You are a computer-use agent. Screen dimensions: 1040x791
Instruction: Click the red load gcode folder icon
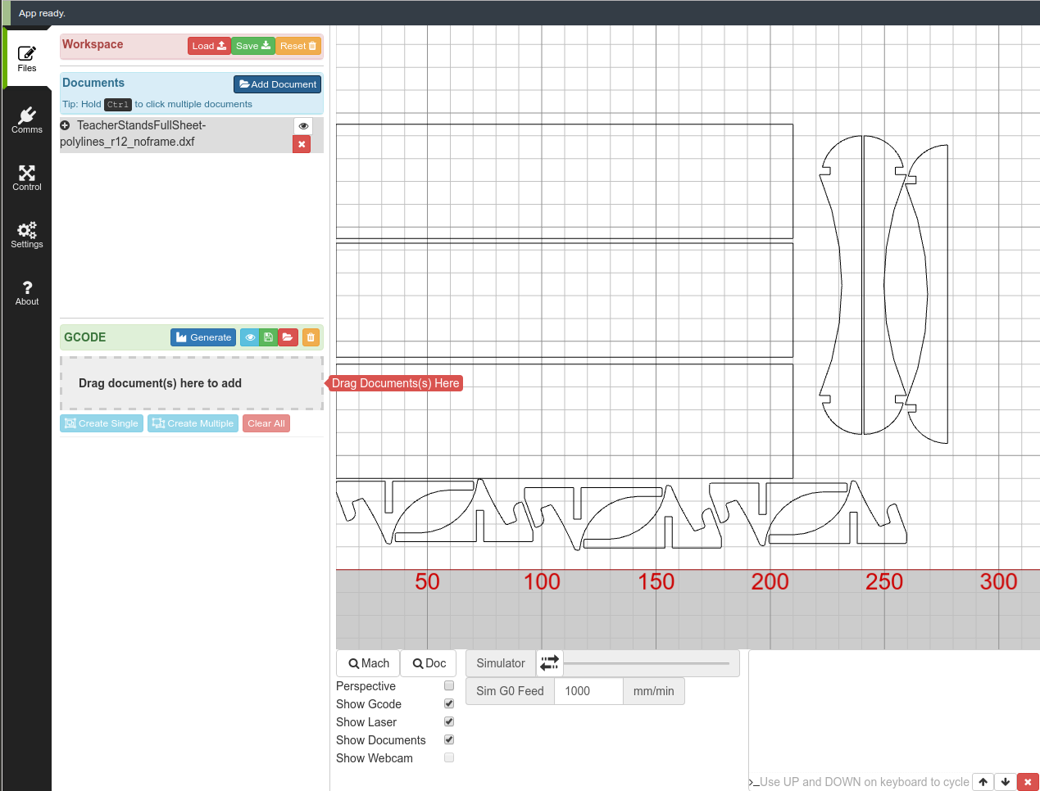pyautogui.click(x=288, y=337)
